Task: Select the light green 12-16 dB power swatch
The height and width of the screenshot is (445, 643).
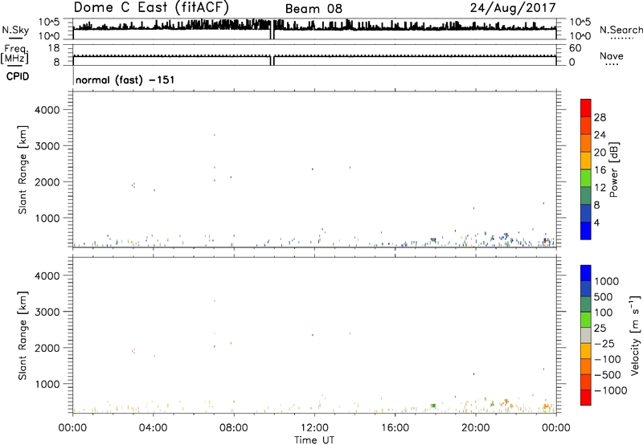Action: [x=586, y=178]
